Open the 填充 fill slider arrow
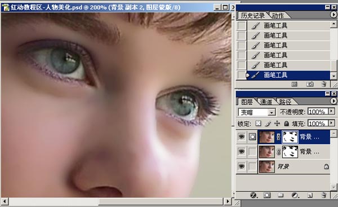The width and height of the screenshot is (338, 207). tap(332, 123)
